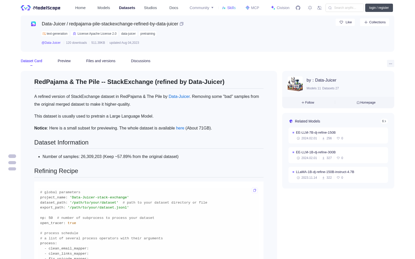Viewport: 415px width, 259px height.
Task: Open the Skills nav item
Action: pyautogui.click(x=229, y=8)
